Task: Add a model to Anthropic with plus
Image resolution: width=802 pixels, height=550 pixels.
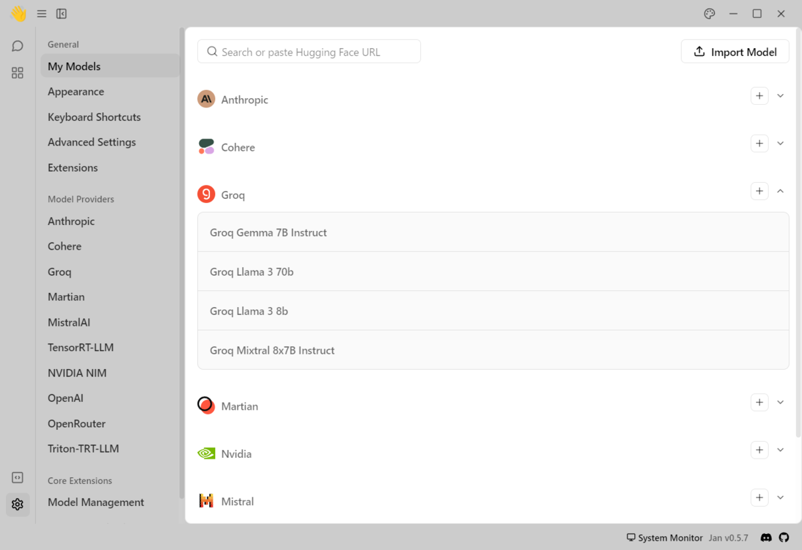Action: tap(759, 96)
